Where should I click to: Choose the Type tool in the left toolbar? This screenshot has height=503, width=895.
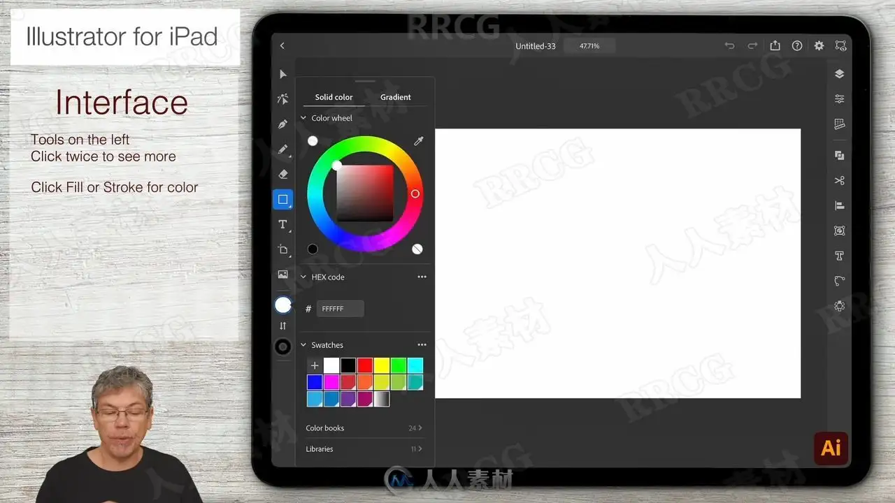coord(282,224)
